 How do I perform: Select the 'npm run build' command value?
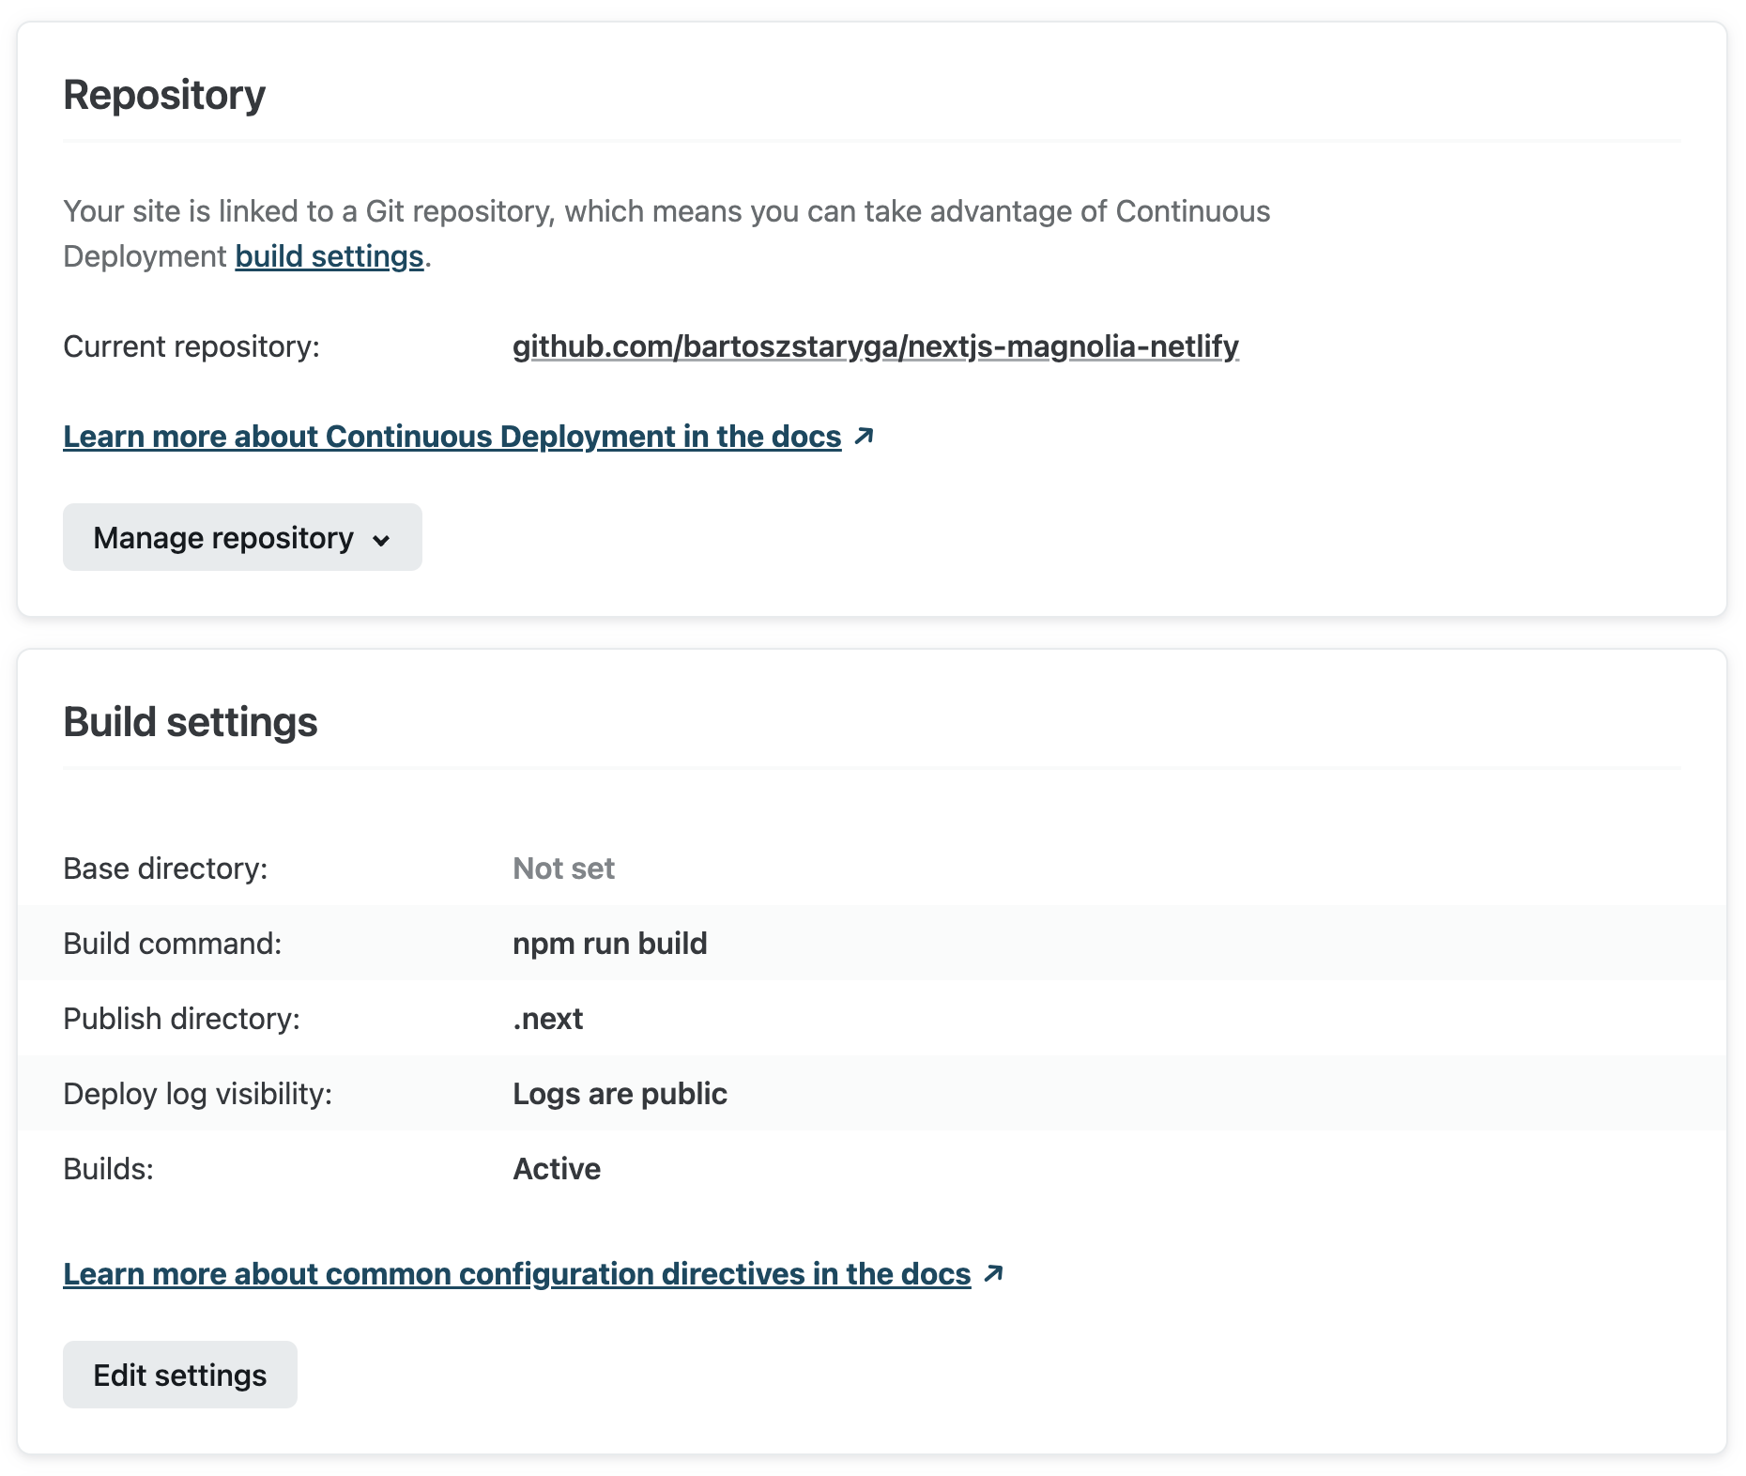tap(609, 944)
